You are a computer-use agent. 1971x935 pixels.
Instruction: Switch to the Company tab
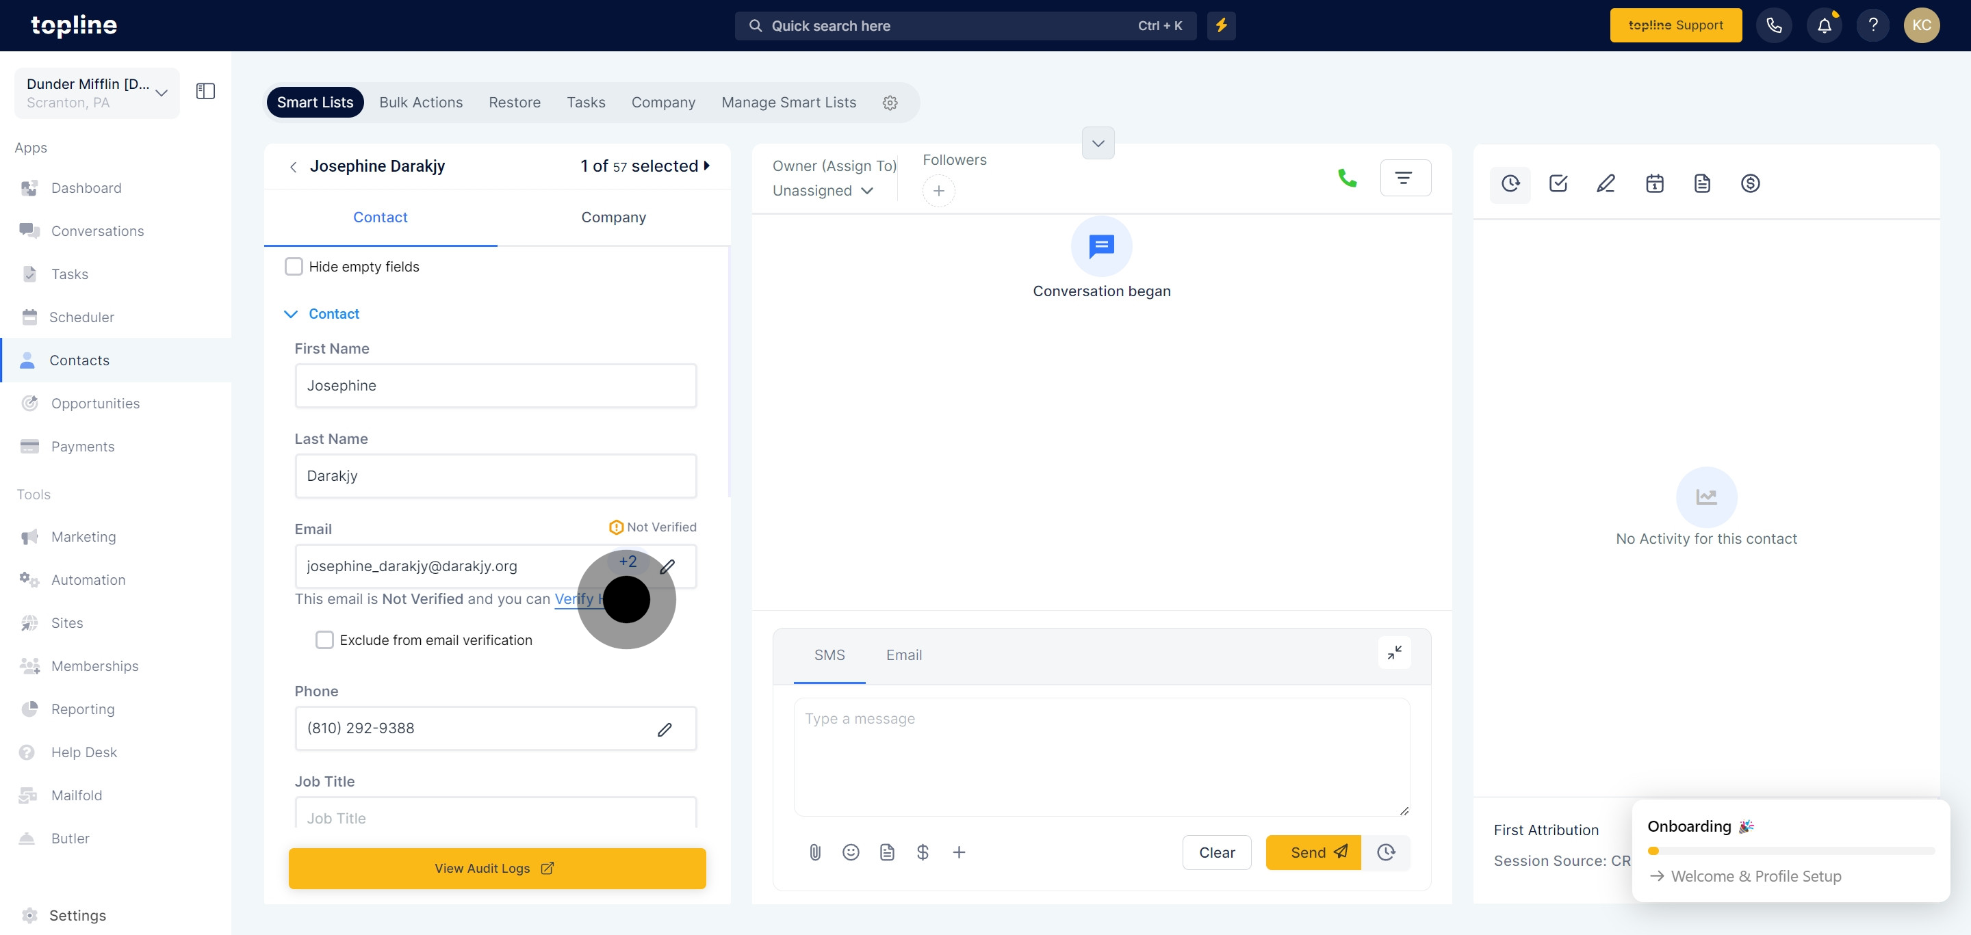613,217
